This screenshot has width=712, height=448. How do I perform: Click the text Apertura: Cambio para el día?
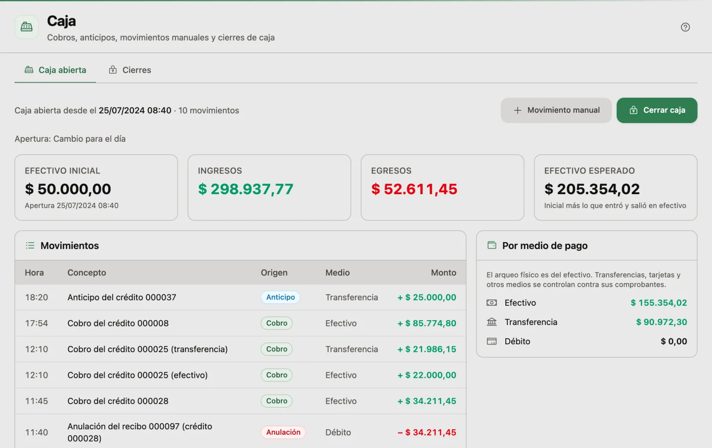(70, 139)
